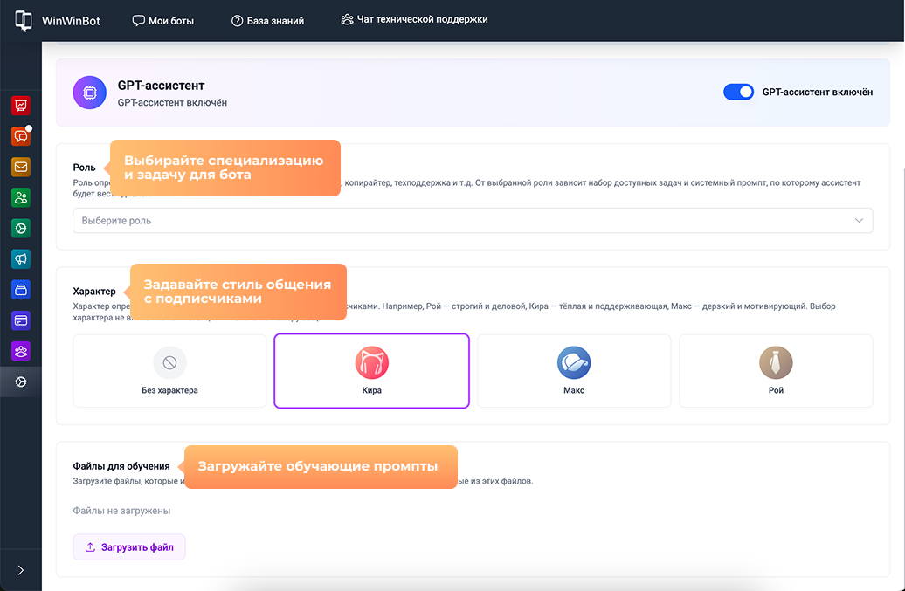Select the Без характера option
The image size is (905, 591).
(169, 371)
